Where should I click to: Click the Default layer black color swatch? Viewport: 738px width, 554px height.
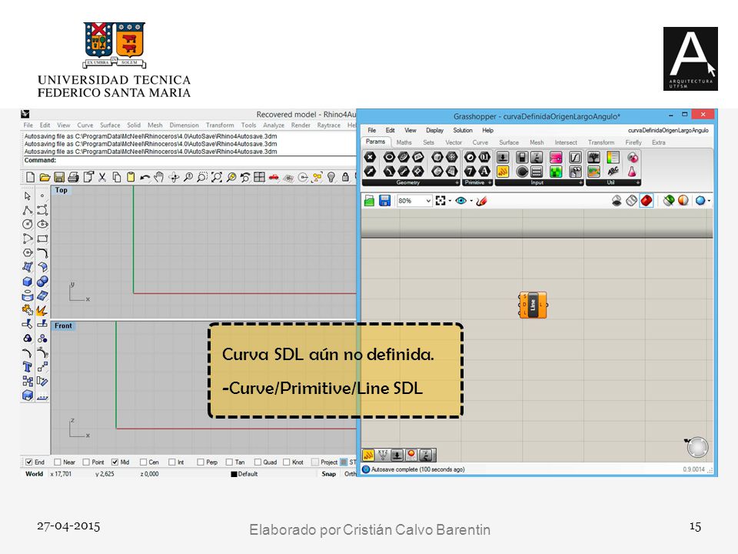[234, 475]
